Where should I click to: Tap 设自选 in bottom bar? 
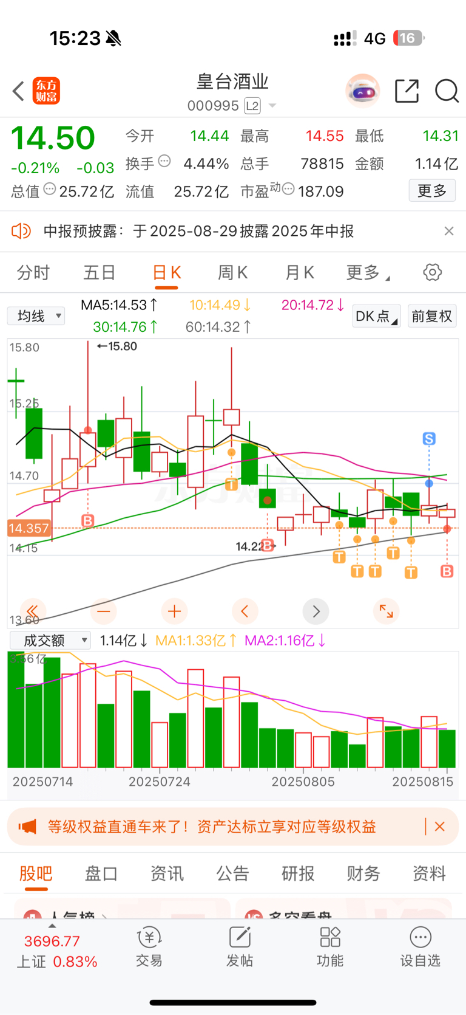420,947
